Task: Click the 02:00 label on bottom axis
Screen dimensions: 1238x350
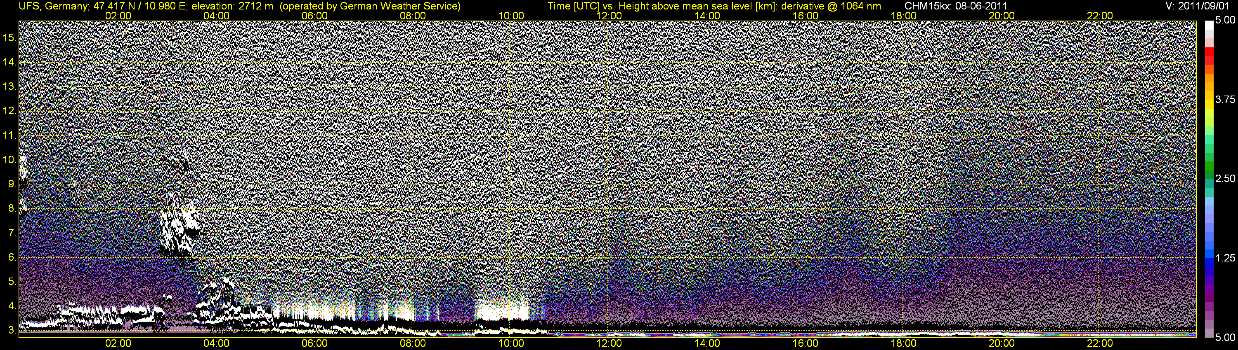Action: pyautogui.click(x=118, y=343)
